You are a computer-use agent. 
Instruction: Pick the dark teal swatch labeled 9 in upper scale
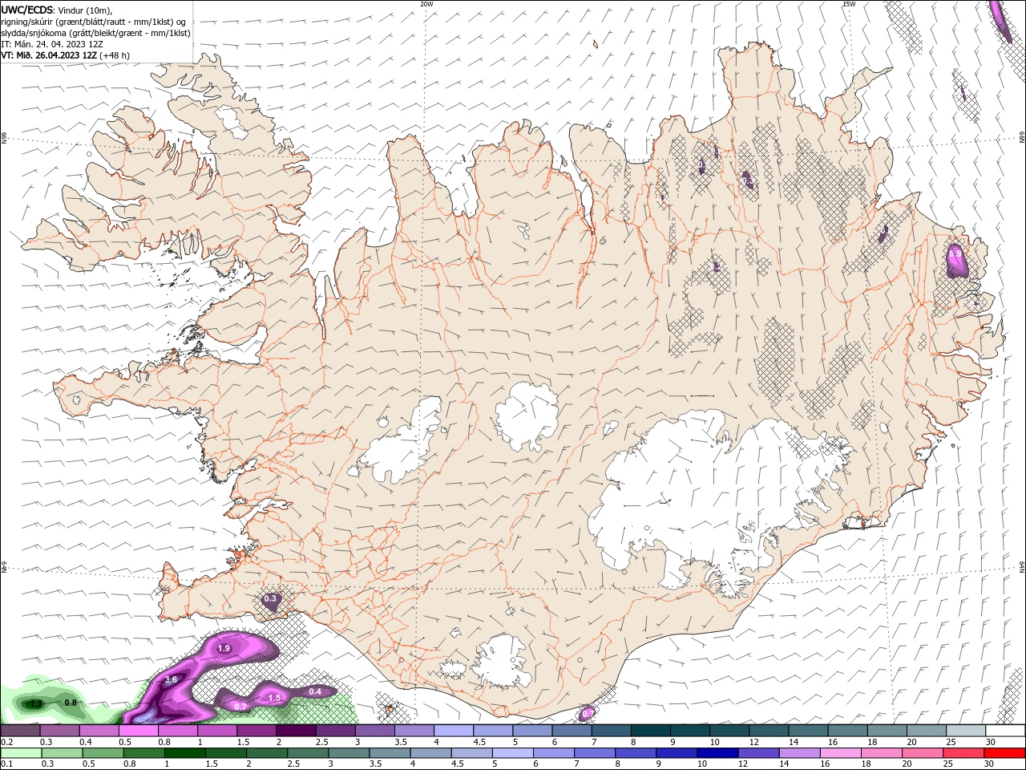689,731
